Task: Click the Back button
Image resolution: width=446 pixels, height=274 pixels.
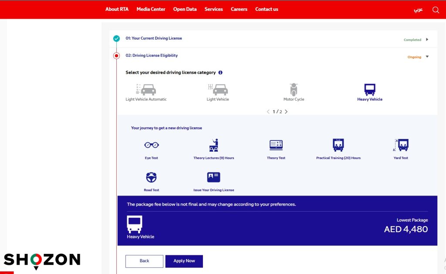Action: [x=144, y=261]
